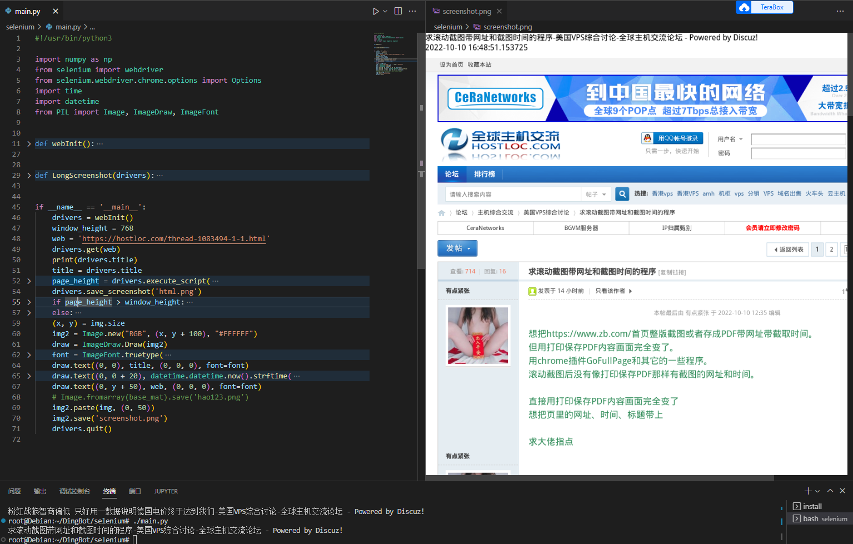The width and height of the screenshot is (853, 544).
Task: Close the main.py editor tab
Action: (56, 11)
